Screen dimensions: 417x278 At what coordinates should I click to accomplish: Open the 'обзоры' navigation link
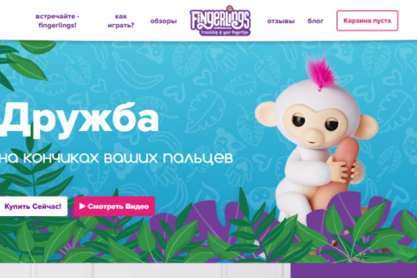pos(163,21)
